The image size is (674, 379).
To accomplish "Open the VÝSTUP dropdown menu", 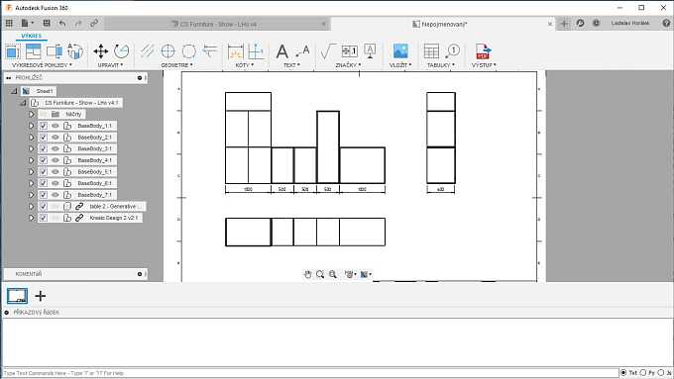I will 484,65.
